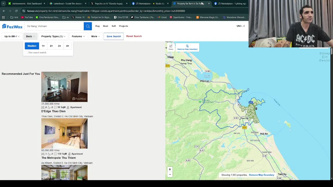
Task: Open the Buy menu
Action: (98, 26)
